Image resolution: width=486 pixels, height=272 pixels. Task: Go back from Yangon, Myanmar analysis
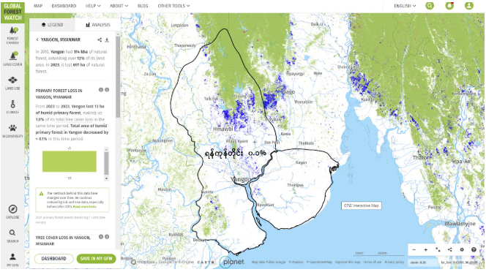[x=37, y=39]
